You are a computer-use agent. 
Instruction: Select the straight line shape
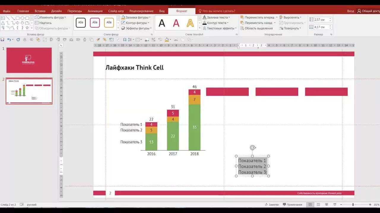pyautogui.click(x=8, y=18)
